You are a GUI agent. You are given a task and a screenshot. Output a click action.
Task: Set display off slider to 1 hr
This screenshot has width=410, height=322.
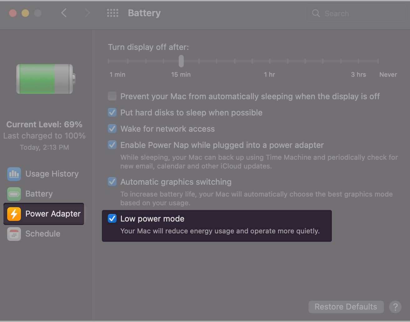coord(269,61)
